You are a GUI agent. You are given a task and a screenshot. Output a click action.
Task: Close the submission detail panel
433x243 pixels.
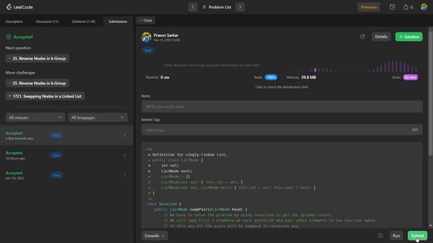[145, 20]
